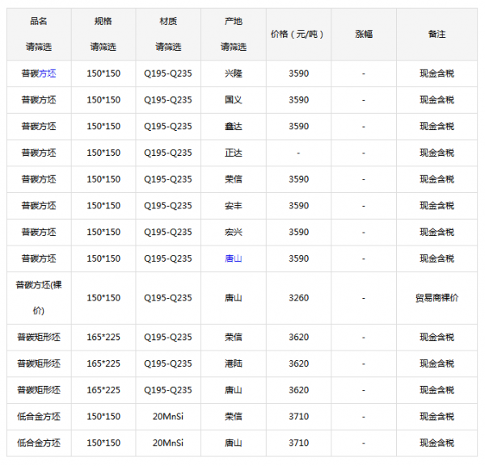Select the 产地 header label
485x466 pixels.
click(234, 21)
